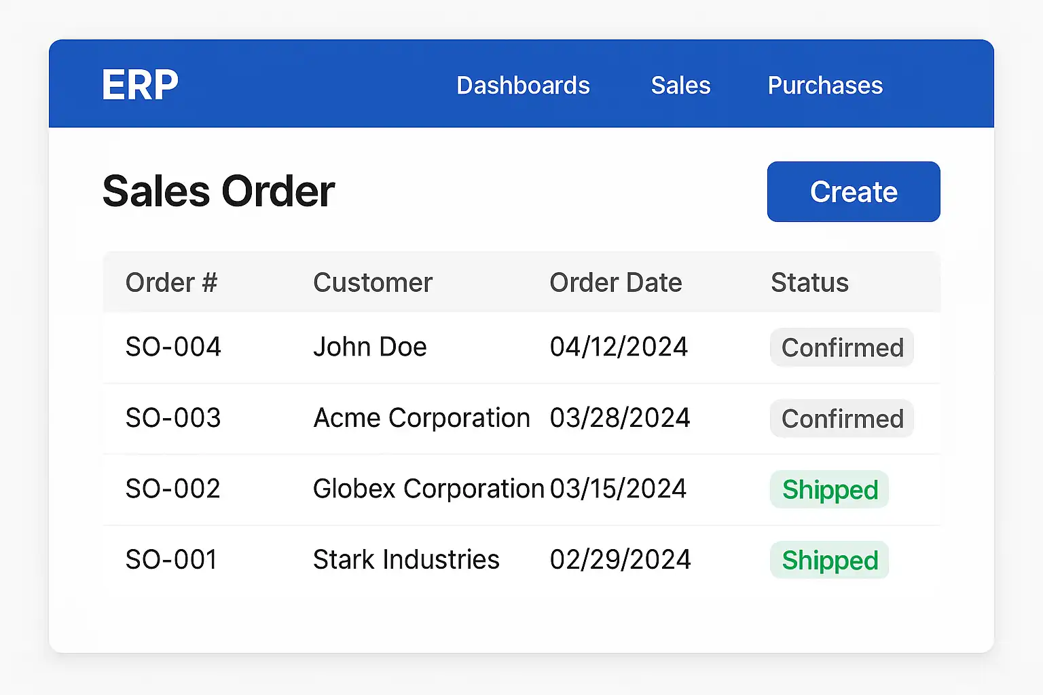Viewport: 1043px width, 695px height.
Task: Open order SO-001
Action: click(x=171, y=560)
